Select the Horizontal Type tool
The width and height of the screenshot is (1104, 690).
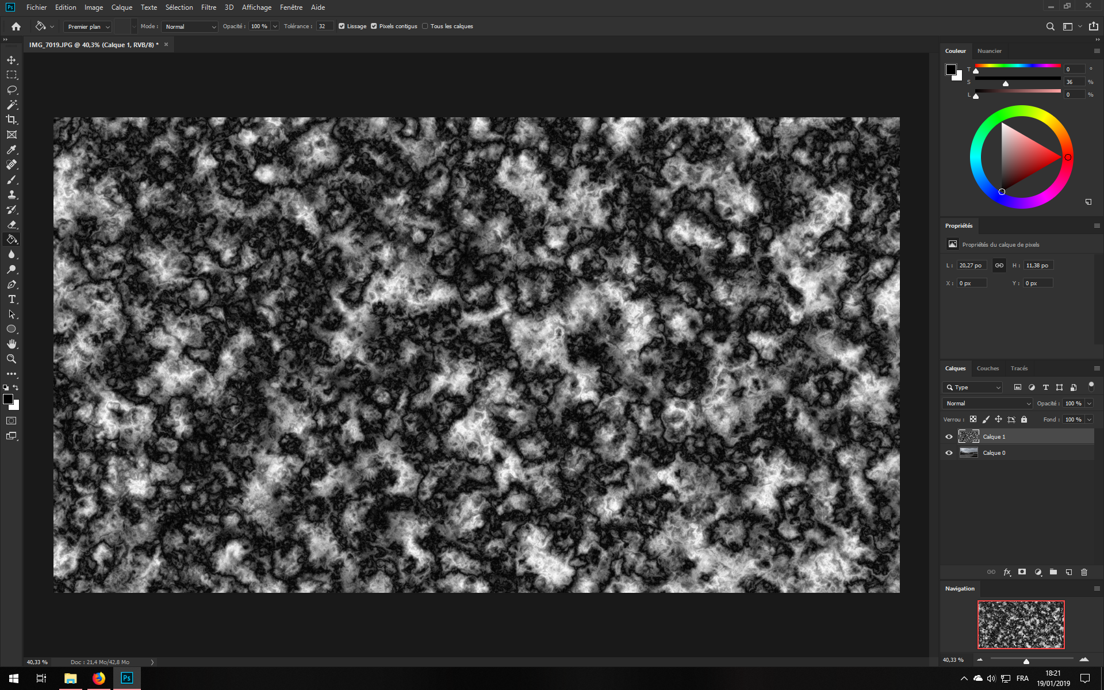(11, 300)
